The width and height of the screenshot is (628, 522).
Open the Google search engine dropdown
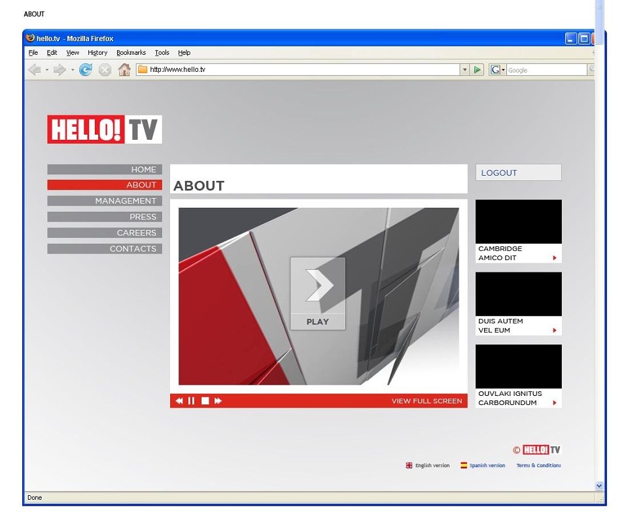pos(498,70)
